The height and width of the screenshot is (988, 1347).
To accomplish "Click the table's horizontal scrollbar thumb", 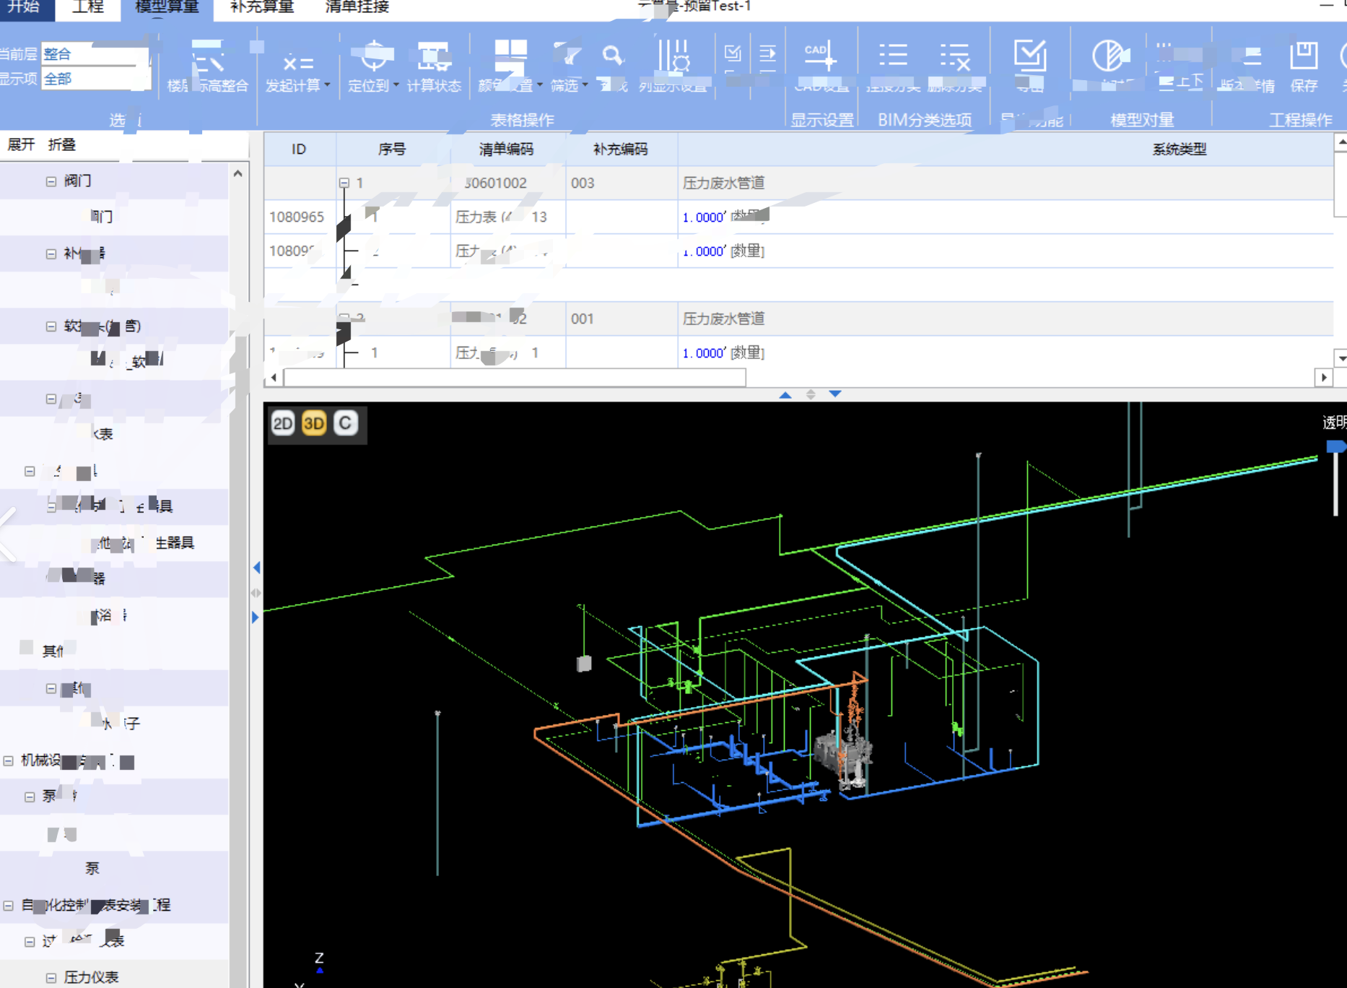I will [515, 378].
